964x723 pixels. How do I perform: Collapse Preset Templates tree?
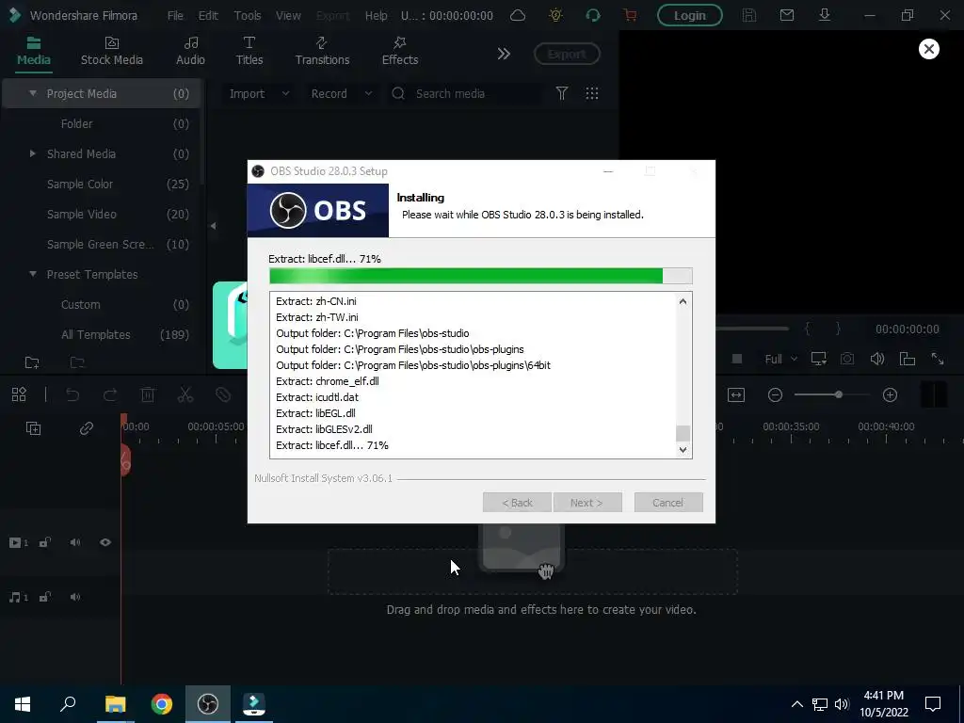tap(33, 274)
